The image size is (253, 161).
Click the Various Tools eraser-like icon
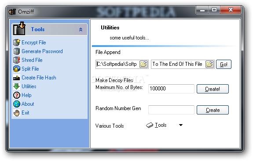pos(150,125)
